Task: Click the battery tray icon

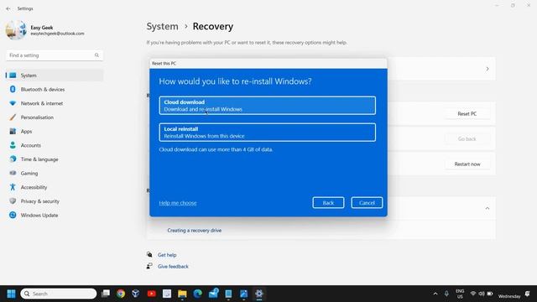Action: (490, 294)
